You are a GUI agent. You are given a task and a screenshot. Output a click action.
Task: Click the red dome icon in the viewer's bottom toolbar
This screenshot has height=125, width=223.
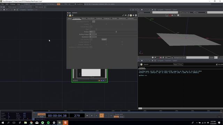click(x=161, y=57)
